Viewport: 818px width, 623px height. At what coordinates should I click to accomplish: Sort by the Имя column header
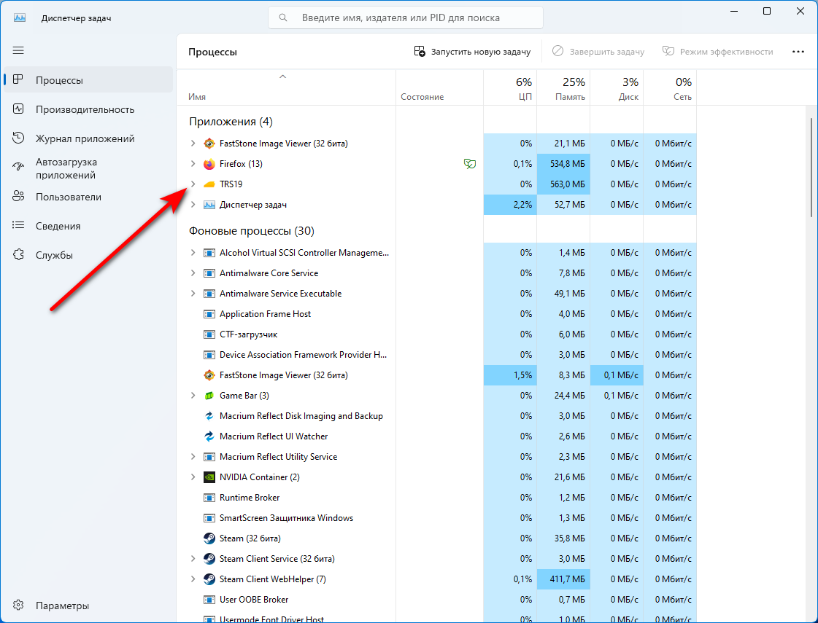coord(286,88)
